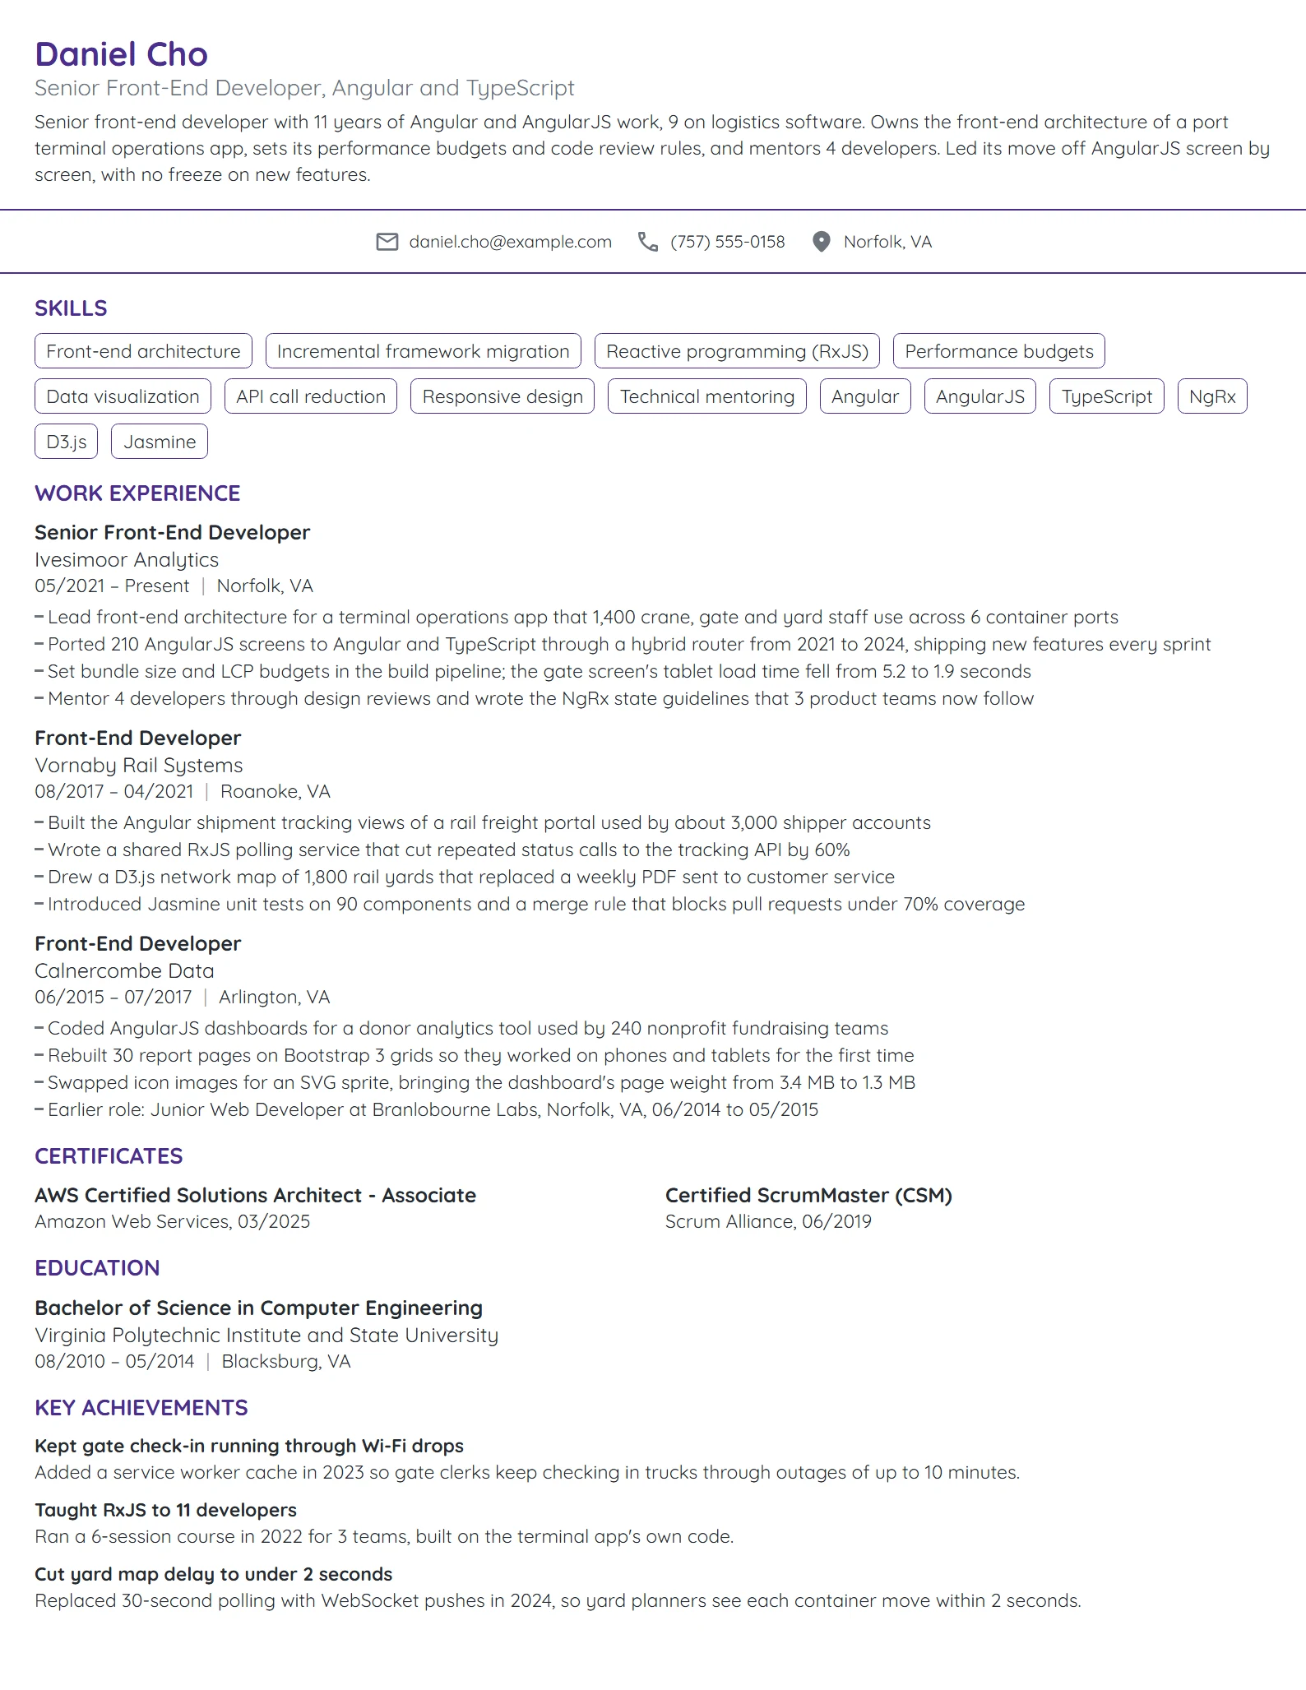Click the Scrum Alliance, 06/2019 line
1306x1690 pixels.
pyautogui.click(x=768, y=1222)
